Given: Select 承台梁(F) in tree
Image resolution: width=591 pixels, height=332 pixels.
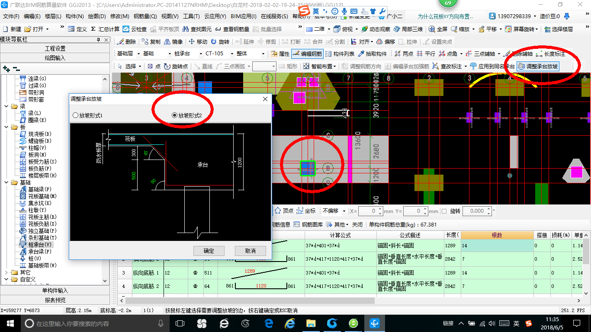Looking at the screenshot, I should click(40, 252).
